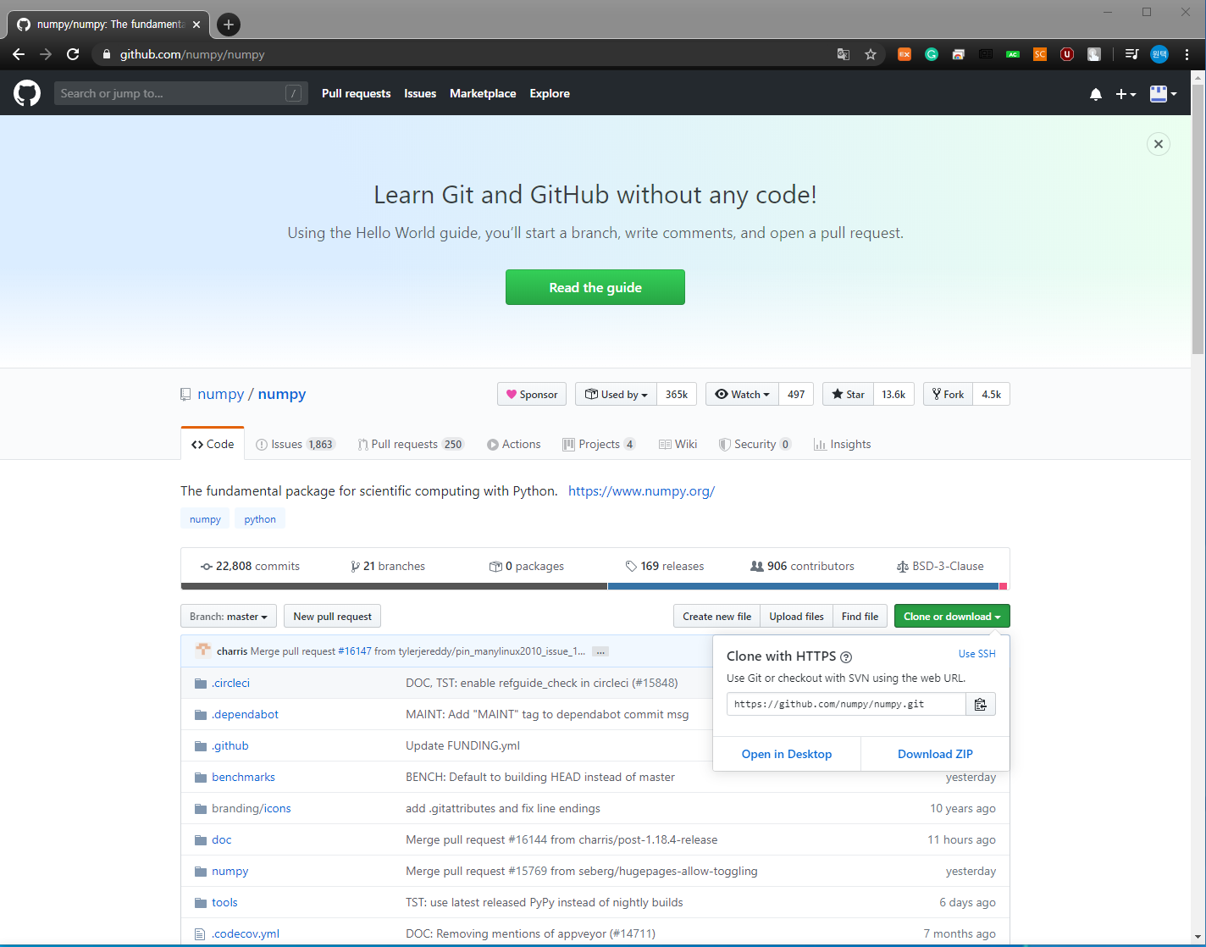Open the Used by dropdown
1206x947 pixels.
tap(616, 394)
